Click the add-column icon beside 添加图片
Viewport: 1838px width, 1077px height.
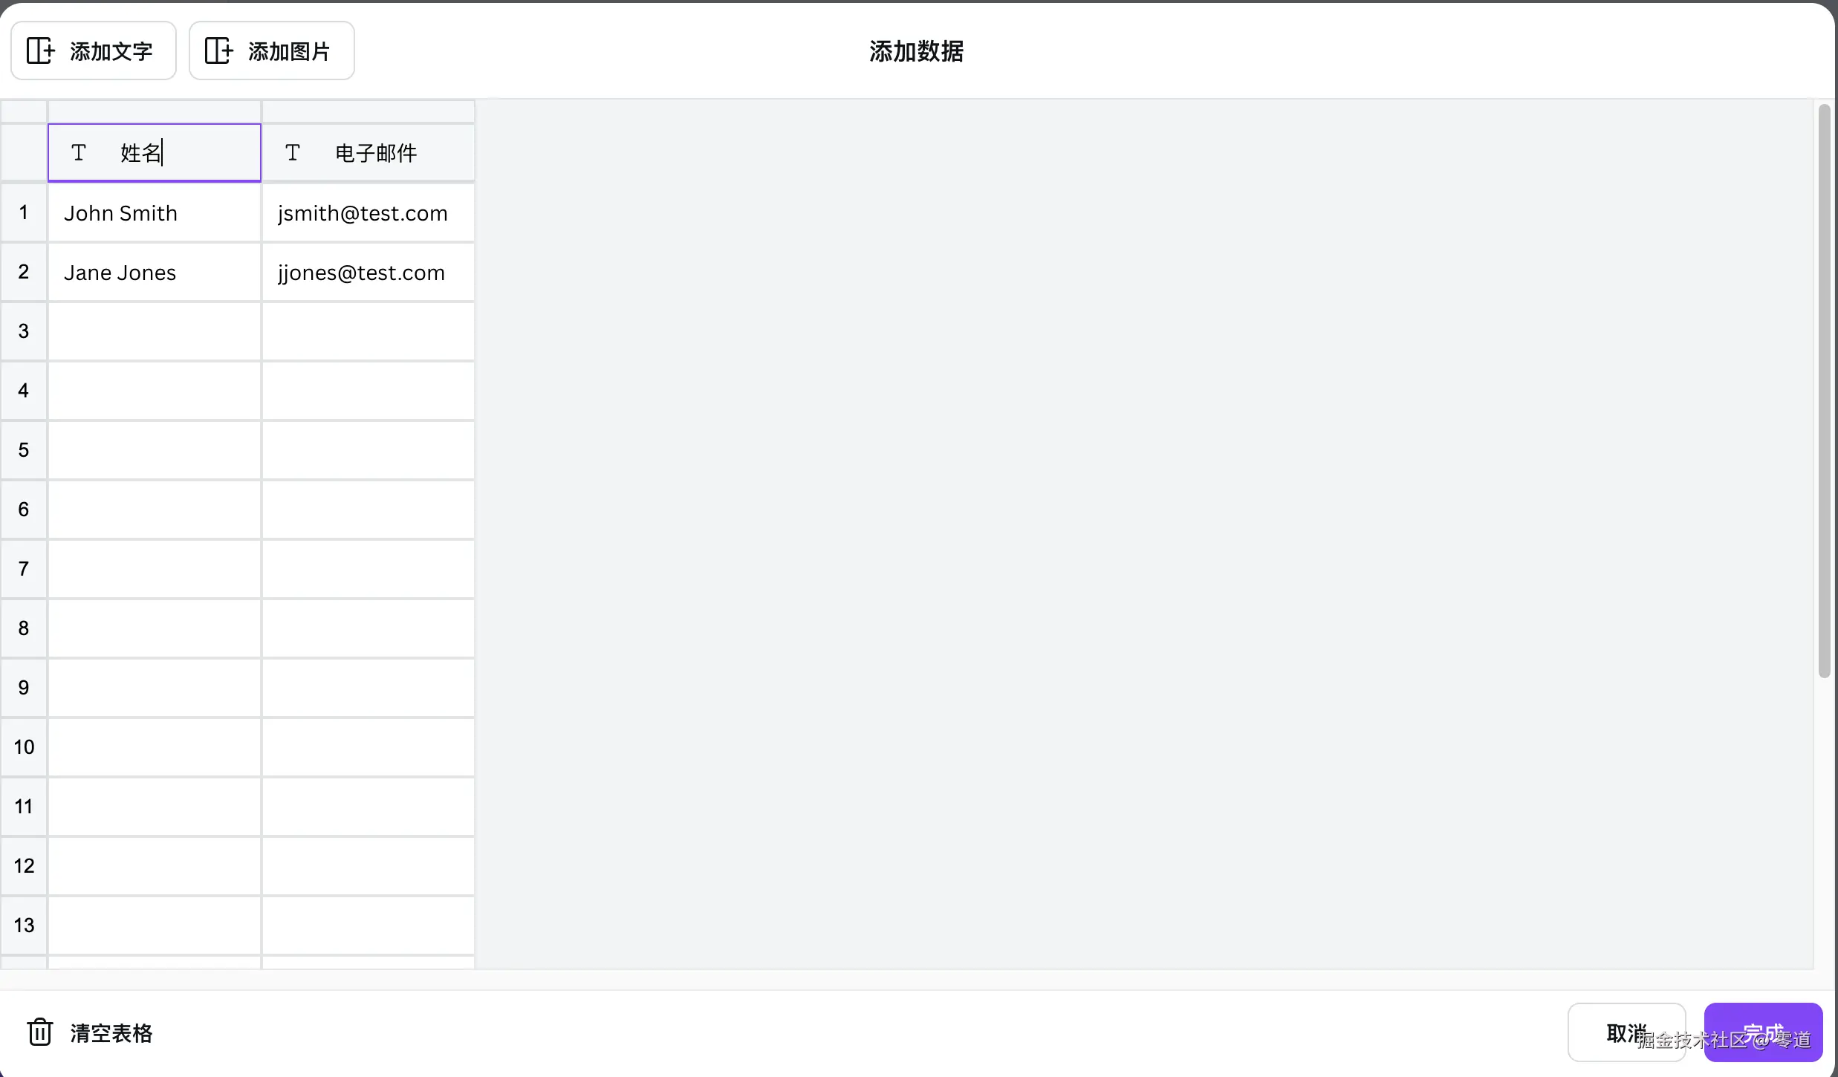[219, 51]
